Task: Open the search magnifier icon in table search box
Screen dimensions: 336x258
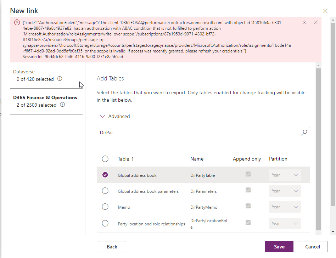Action: point(304,132)
